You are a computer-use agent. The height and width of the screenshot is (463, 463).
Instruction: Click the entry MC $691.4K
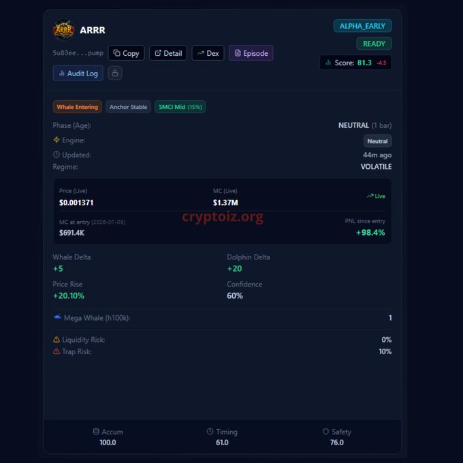(71, 233)
